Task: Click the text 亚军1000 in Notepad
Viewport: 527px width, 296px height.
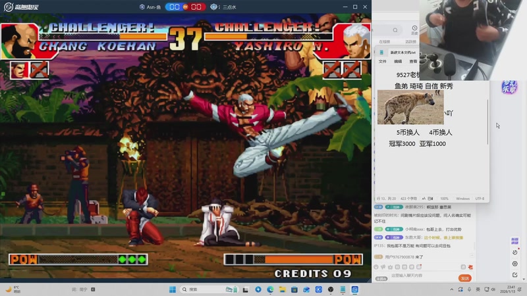Action: 433,143
